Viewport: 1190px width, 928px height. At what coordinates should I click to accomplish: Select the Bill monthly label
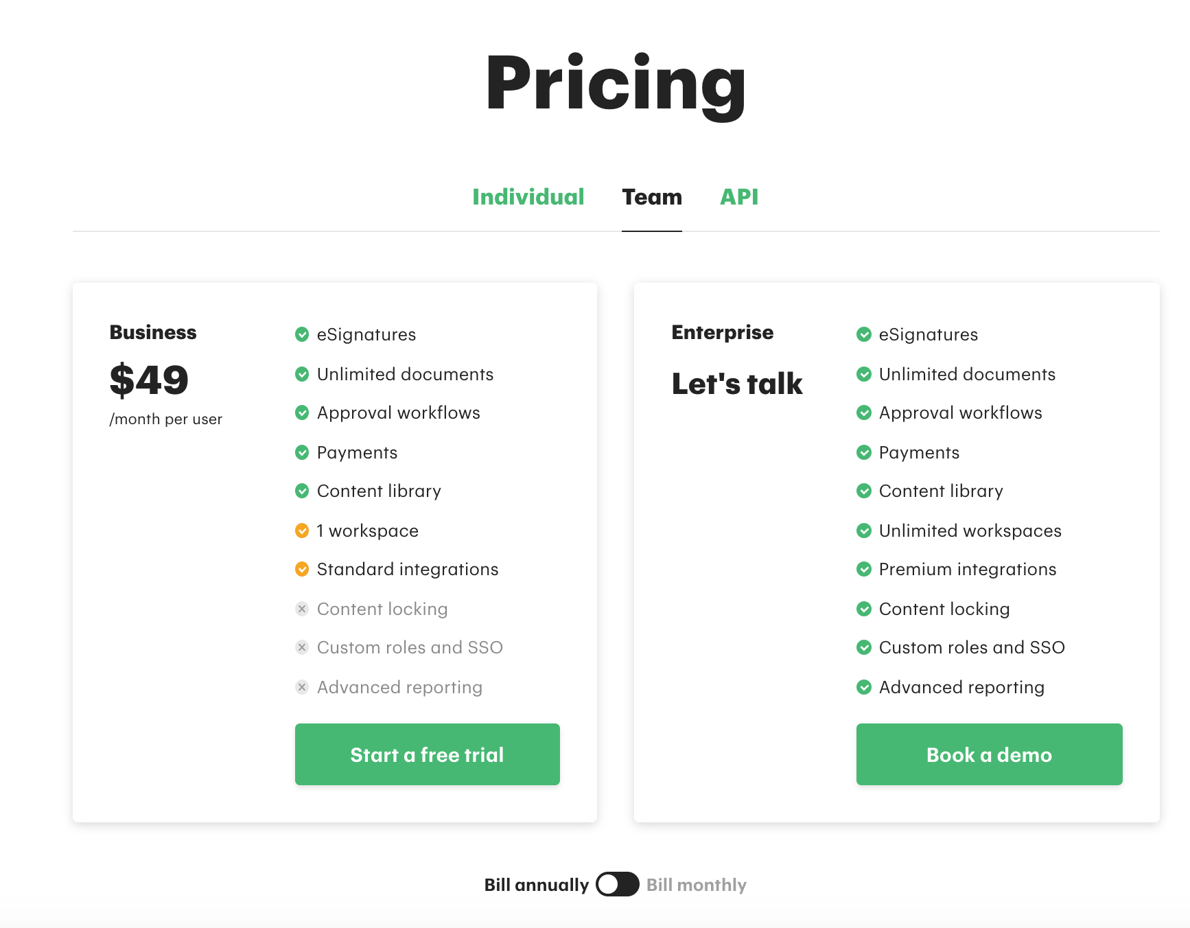[696, 885]
